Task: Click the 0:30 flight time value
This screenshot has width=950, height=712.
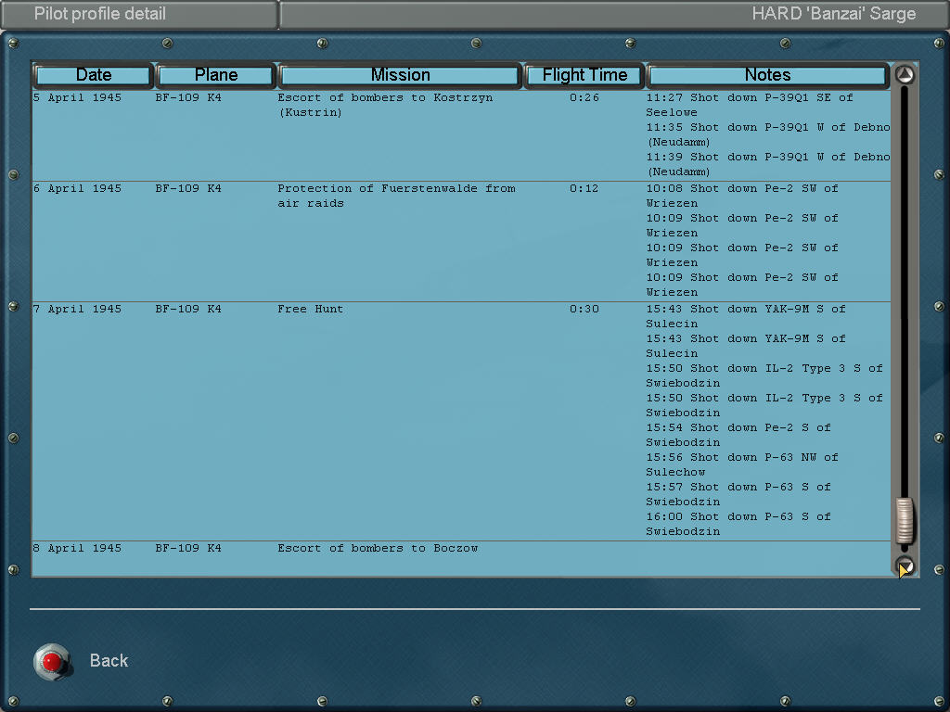Action: point(584,309)
